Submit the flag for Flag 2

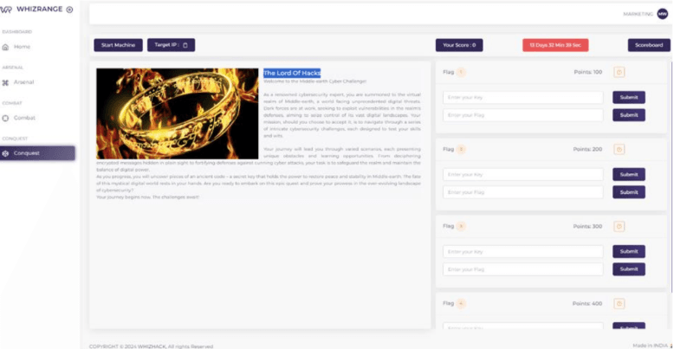point(629,192)
